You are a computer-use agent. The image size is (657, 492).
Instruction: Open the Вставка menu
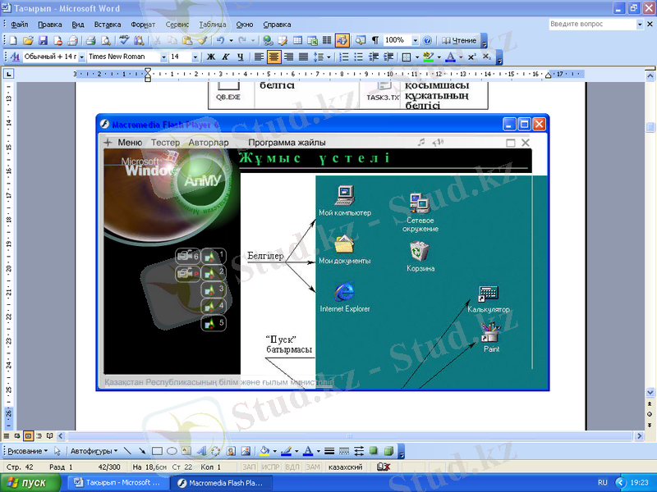(x=107, y=25)
